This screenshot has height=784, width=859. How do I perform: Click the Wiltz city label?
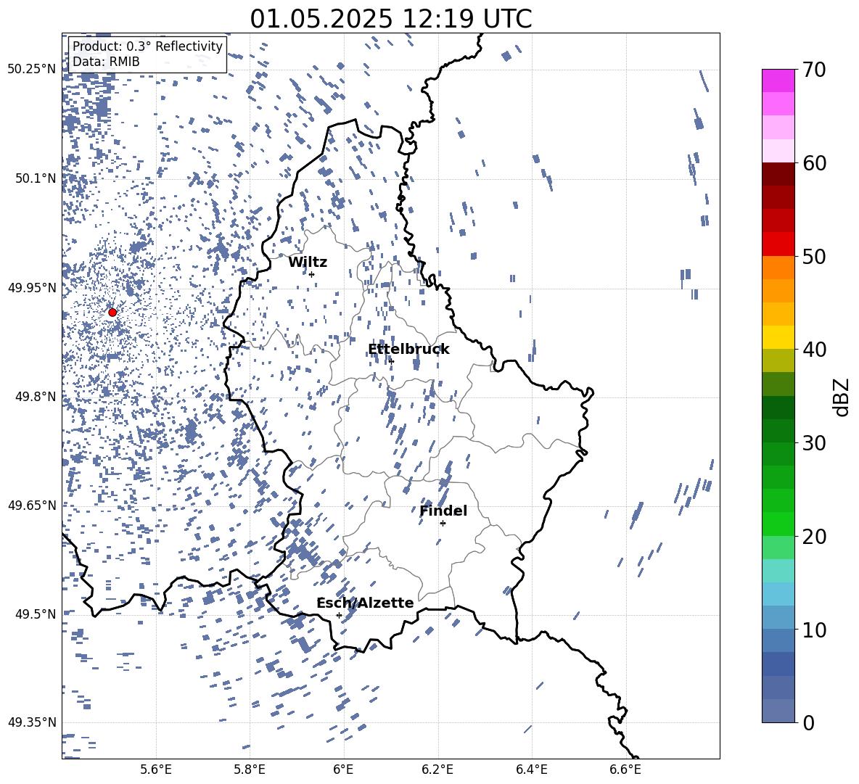point(308,263)
